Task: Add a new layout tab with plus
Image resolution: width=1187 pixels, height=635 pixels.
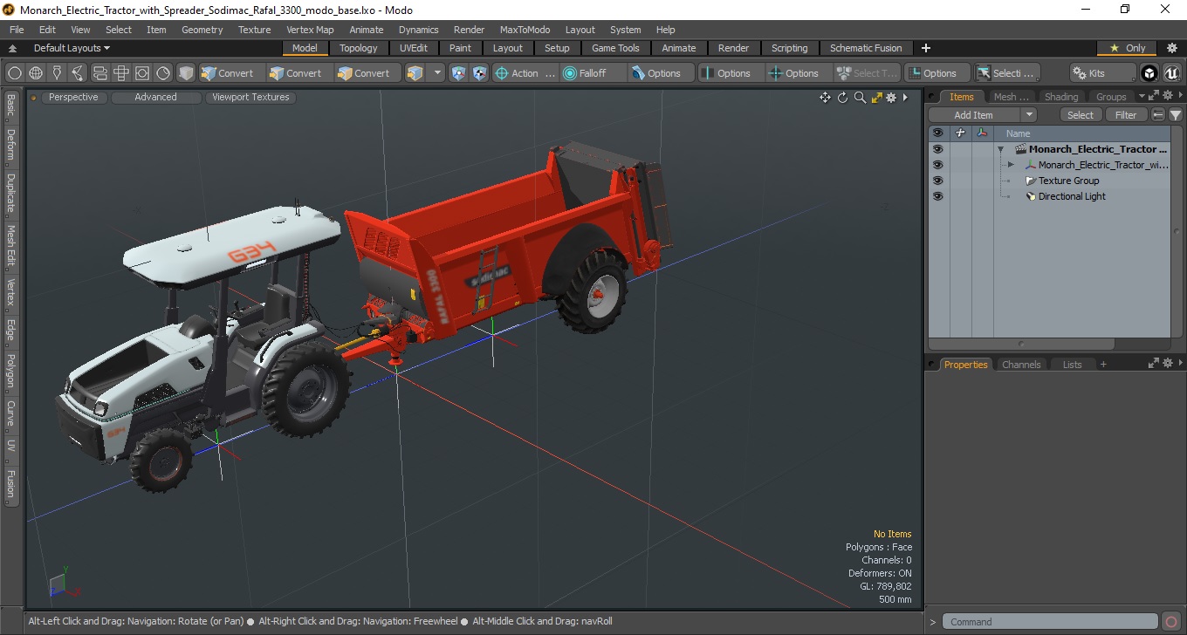Action: coord(926,48)
